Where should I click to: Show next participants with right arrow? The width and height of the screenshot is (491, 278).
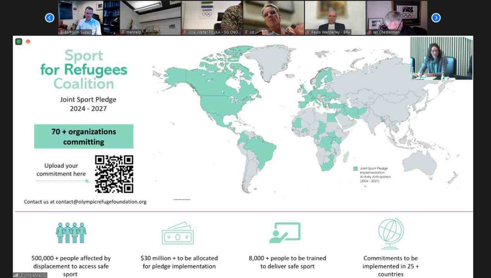point(436,18)
